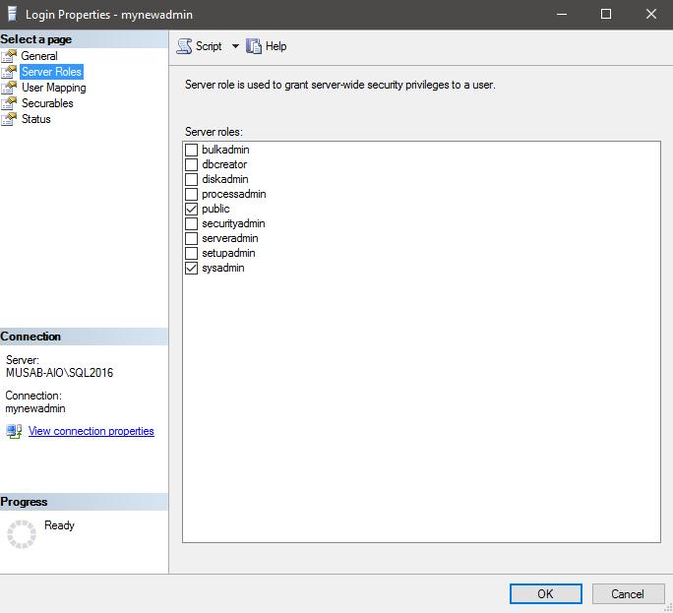Minimize the Login Properties window

click(x=562, y=14)
